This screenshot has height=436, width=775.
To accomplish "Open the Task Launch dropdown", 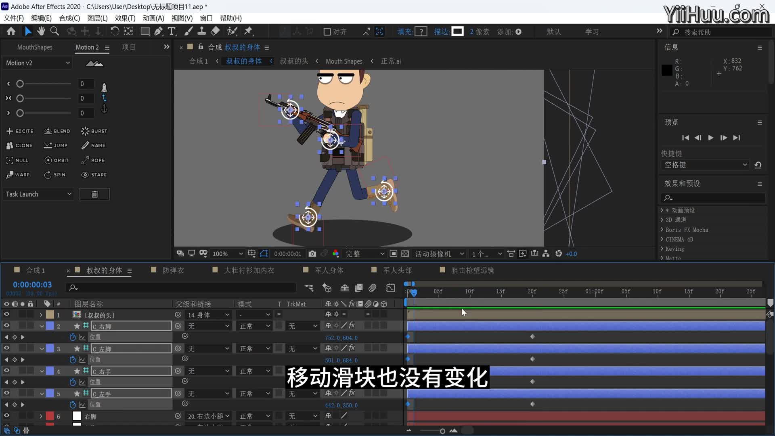I will tap(38, 194).
